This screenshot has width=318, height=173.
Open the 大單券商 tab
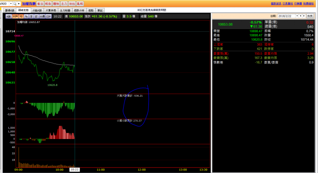[51, 10]
